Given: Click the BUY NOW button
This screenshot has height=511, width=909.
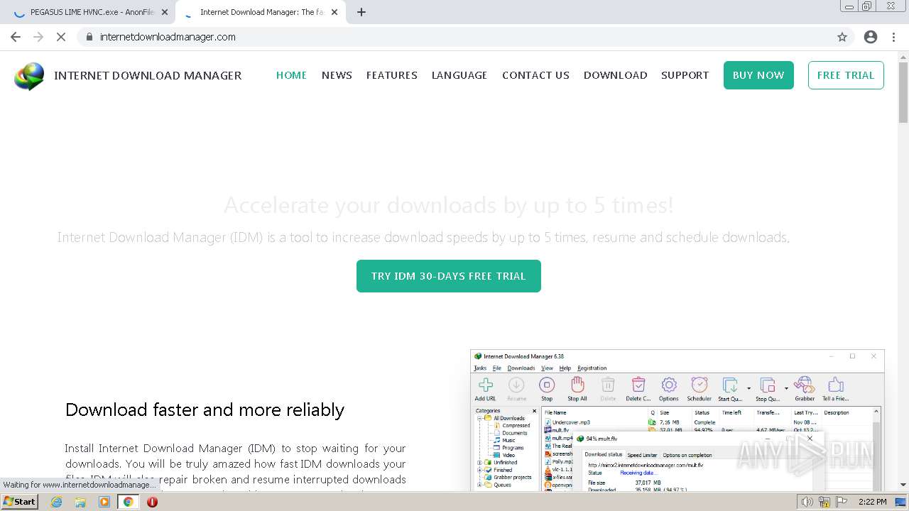Looking at the screenshot, I should (758, 75).
